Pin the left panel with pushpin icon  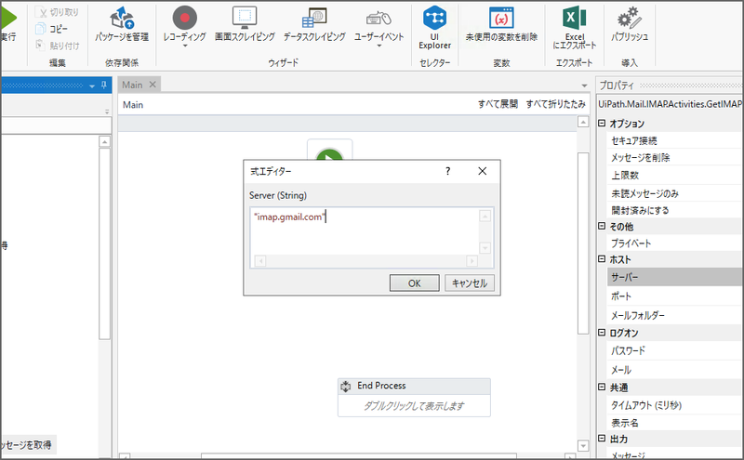[x=104, y=85]
